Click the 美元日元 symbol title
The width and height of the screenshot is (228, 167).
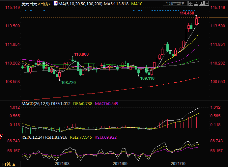(29, 4)
